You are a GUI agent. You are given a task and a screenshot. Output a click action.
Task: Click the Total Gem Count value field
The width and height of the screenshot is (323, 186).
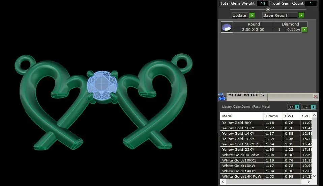click(x=311, y=3)
